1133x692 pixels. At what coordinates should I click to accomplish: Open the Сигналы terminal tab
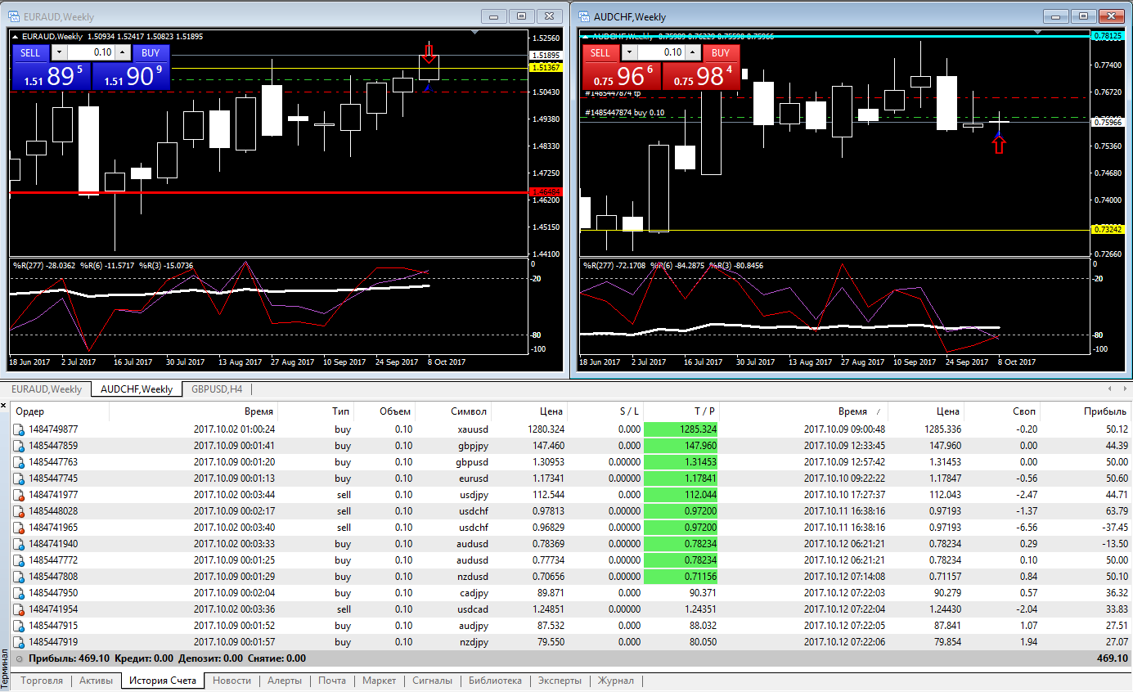pos(433,681)
